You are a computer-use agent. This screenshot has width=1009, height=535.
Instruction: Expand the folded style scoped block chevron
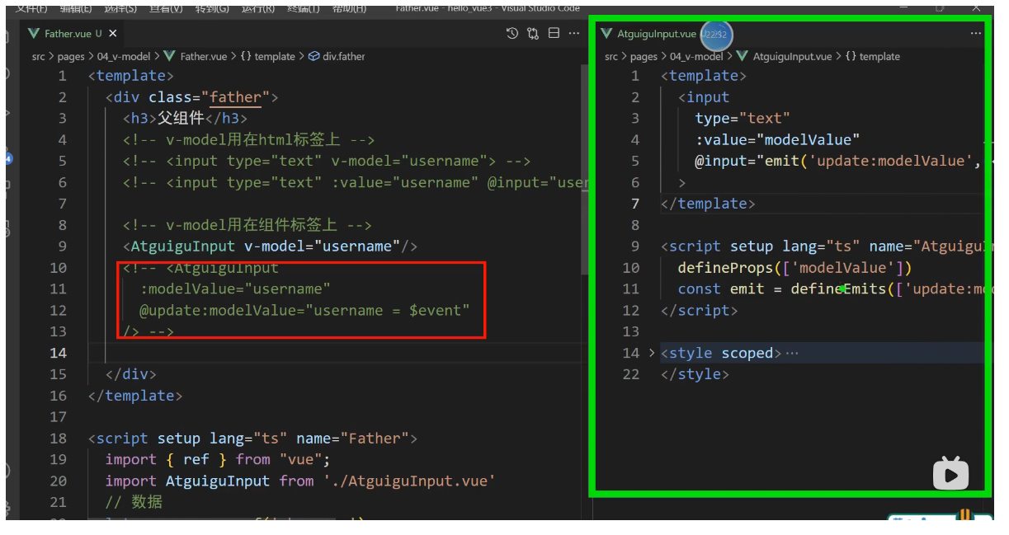[x=652, y=353]
